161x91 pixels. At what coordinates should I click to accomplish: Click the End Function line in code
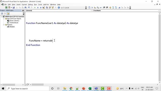[33, 45]
